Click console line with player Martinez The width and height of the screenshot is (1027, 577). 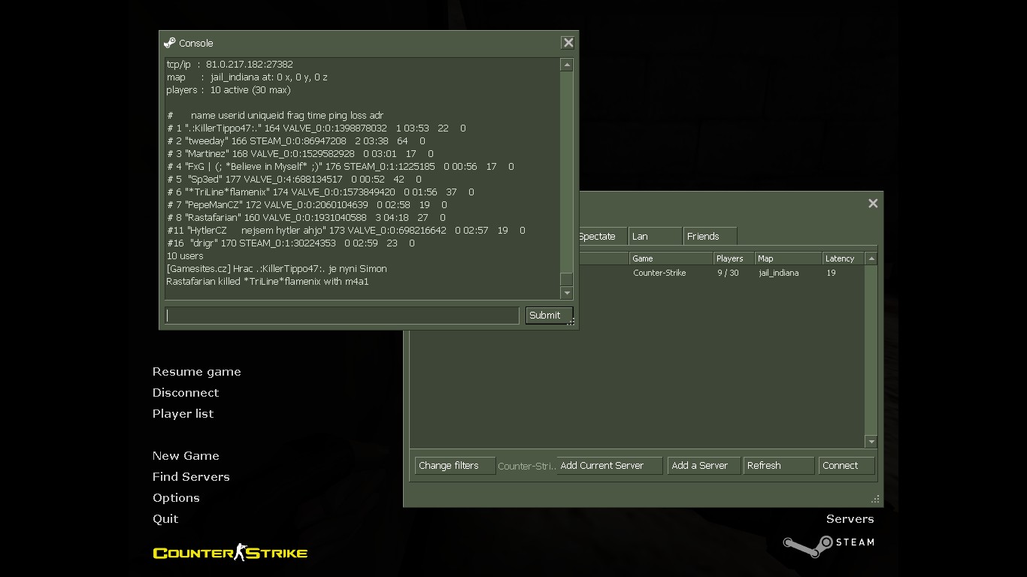pyautogui.click(x=299, y=153)
